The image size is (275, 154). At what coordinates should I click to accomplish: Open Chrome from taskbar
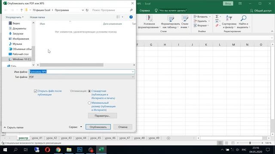click(58, 150)
